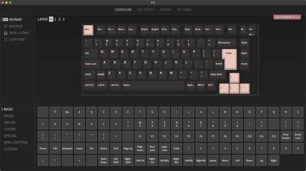306x171 pixels.
Task: Choose the Space keycode in the Basic list
Action: [213, 161]
